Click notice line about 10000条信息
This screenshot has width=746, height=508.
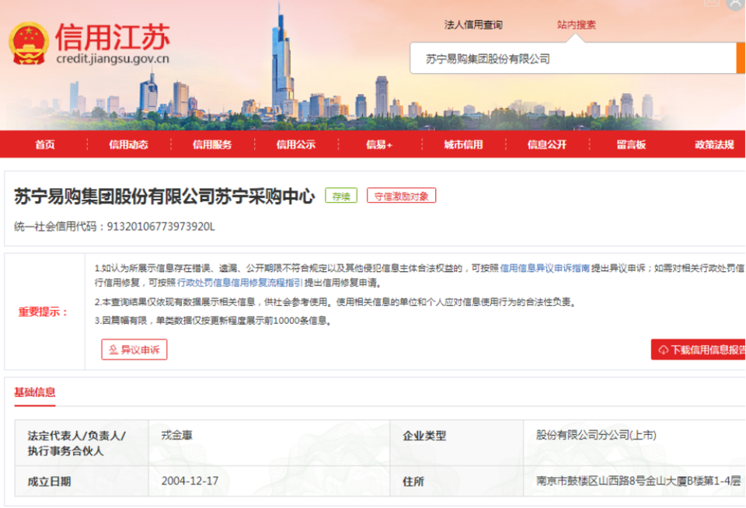(x=213, y=321)
